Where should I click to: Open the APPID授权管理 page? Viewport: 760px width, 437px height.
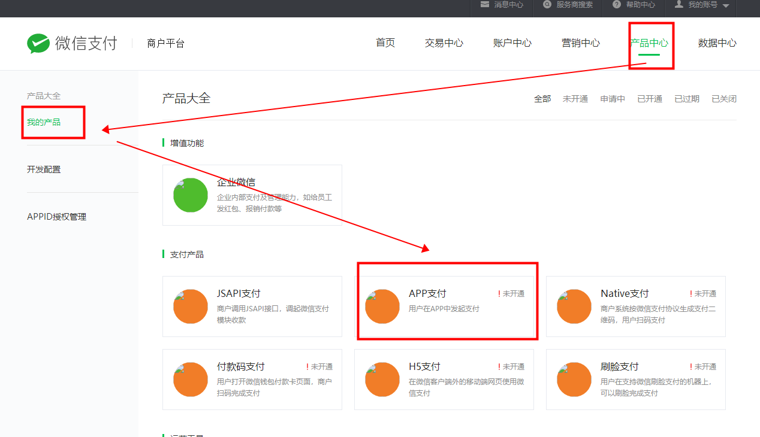pos(57,216)
